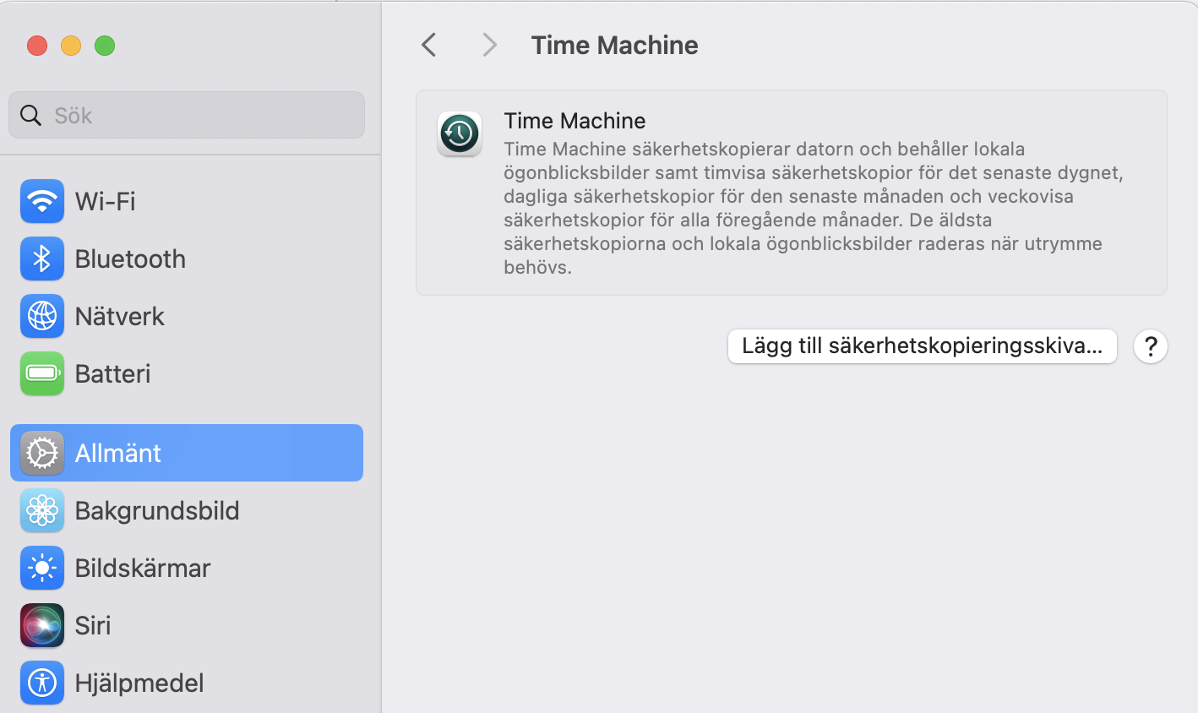
Task: Click Lägg till säkerhetskopieringsskiva button
Action: click(923, 346)
